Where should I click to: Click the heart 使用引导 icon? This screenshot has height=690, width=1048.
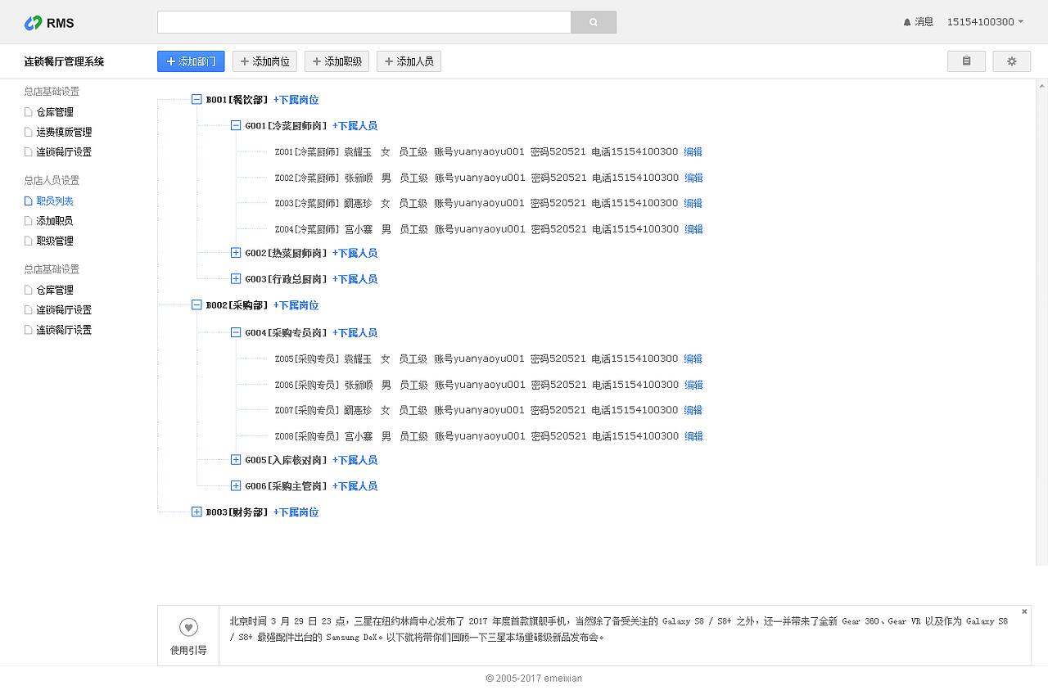[x=188, y=627]
